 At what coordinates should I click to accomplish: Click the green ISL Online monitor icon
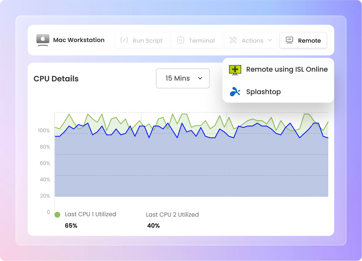[235, 70]
